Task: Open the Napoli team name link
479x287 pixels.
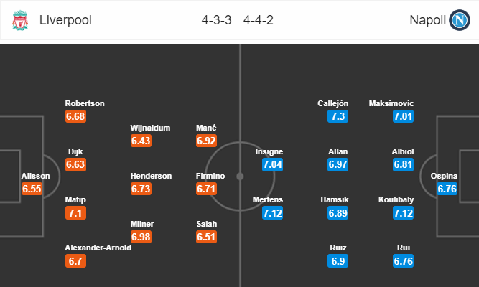Action: (x=426, y=22)
